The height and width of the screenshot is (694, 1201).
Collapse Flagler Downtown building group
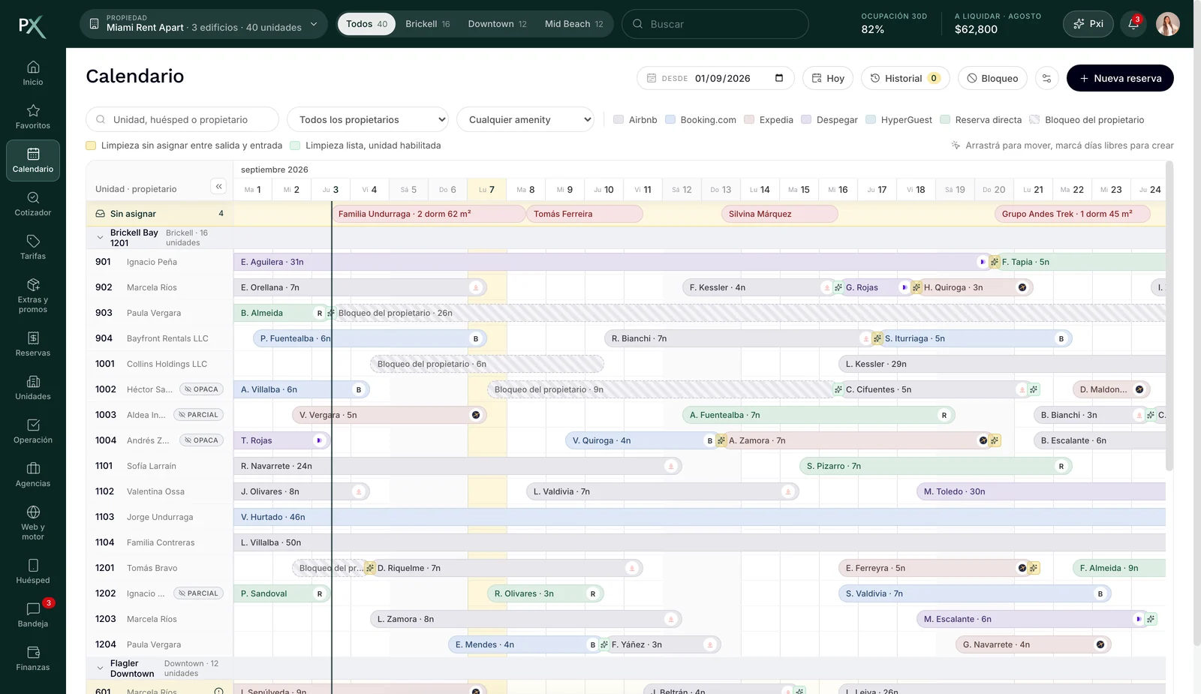click(100, 668)
